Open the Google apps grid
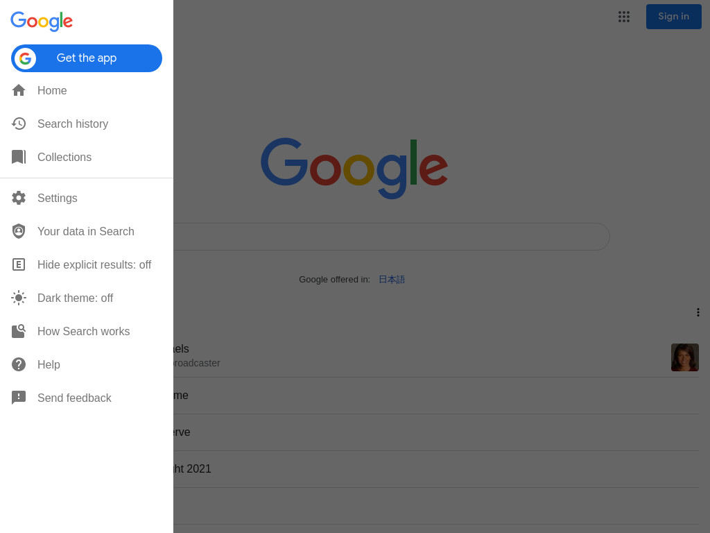The height and width of the screenshot is (533, 710). [624, 17]
